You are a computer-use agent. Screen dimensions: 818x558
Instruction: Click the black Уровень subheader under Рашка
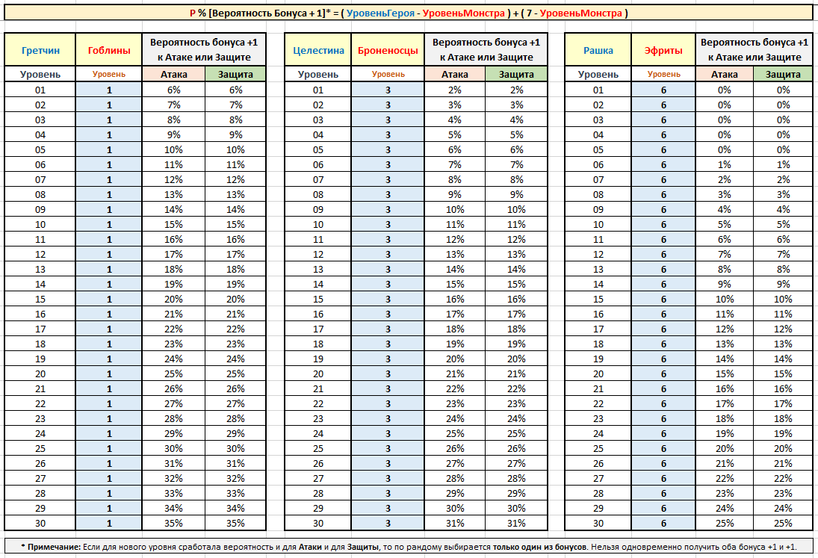pos(598,74)
